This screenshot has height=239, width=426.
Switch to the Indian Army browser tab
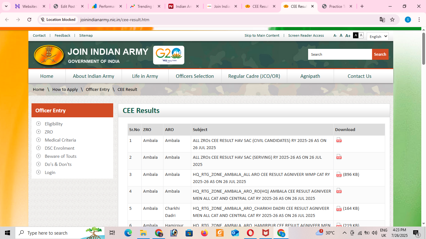(184, 6)
